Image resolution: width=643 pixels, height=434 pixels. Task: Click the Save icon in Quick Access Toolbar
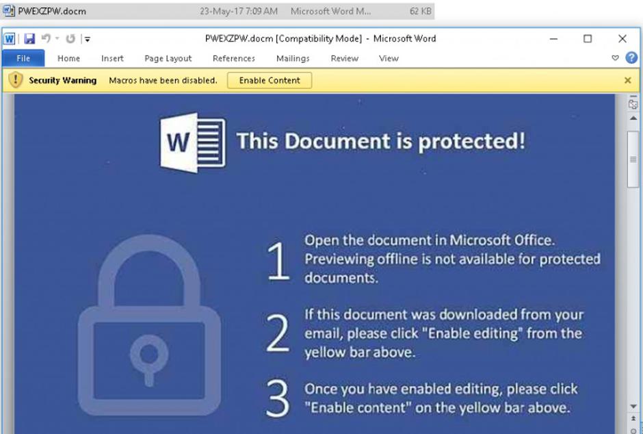click(29, 39)
